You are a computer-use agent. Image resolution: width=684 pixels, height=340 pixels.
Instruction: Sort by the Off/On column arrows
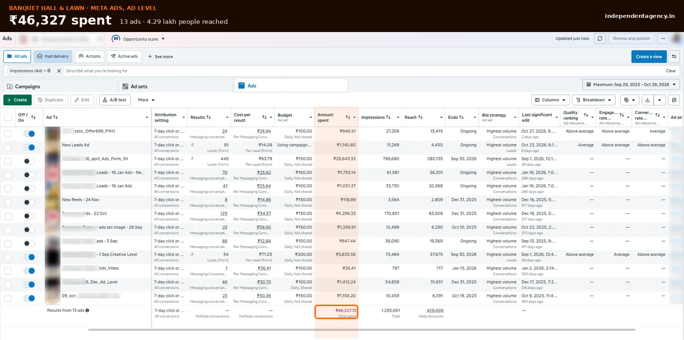tap(33, 117)
